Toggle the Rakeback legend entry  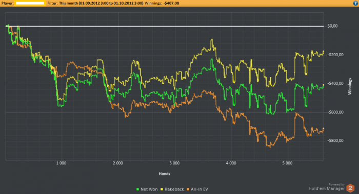[x=172, y=189]
